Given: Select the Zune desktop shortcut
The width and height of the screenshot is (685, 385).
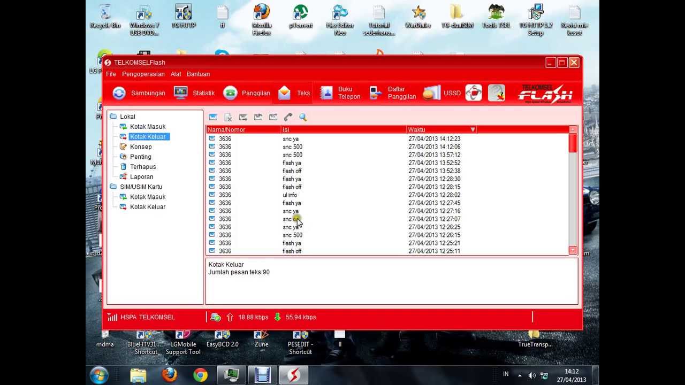Looking at the screenshot, I should [262, 339].
